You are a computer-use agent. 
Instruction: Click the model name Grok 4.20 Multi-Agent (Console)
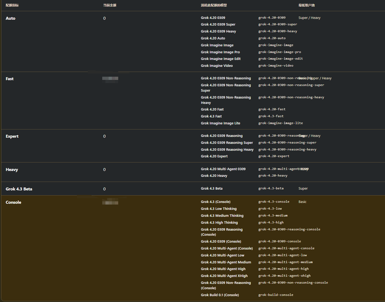[x=227, y=248]
